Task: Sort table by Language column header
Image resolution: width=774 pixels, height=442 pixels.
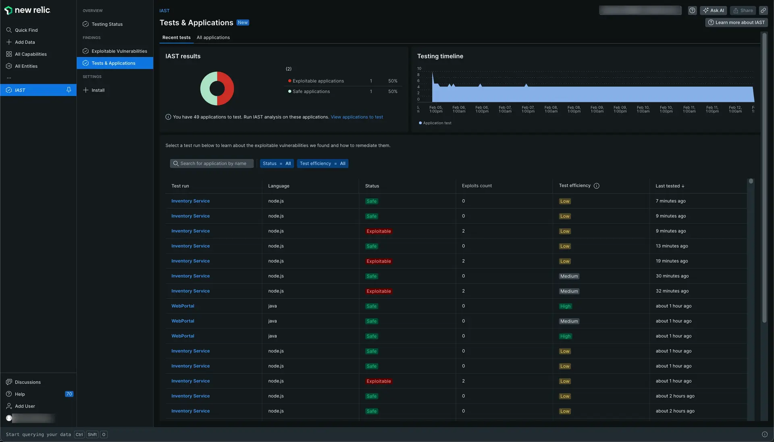Action: pyautogui.click(x=279, y=186)
